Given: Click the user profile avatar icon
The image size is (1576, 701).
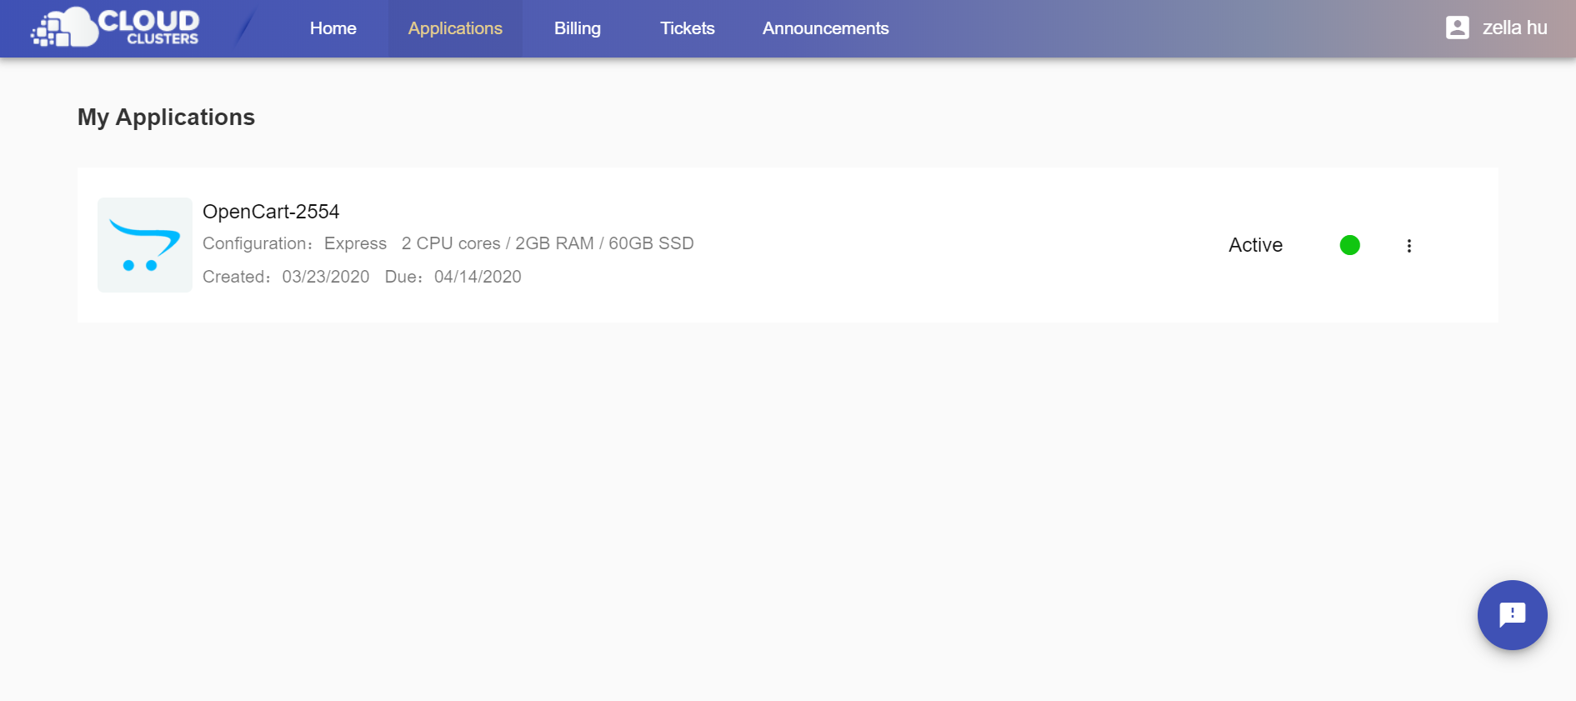Looking at the screenshot, I should 1457,28.
